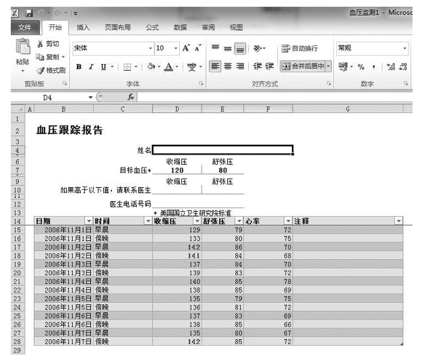Viewport: 422px width, 360px height.
Task: Click the Accounting number format icon
Action: point(343,67)
